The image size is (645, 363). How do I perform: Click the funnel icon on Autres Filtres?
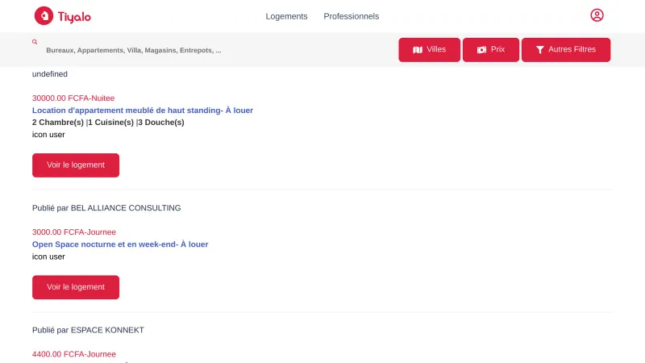540,50
